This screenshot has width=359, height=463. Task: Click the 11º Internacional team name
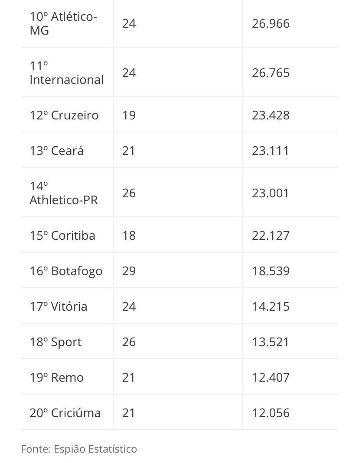pos(67,73)
